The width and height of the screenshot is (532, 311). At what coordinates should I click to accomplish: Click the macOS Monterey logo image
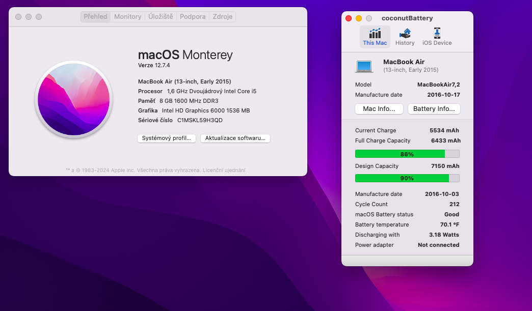click(x=73, y=99)
